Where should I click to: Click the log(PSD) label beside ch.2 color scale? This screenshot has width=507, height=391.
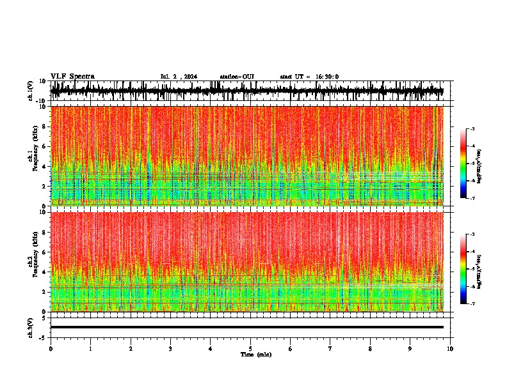pos(479,272)
